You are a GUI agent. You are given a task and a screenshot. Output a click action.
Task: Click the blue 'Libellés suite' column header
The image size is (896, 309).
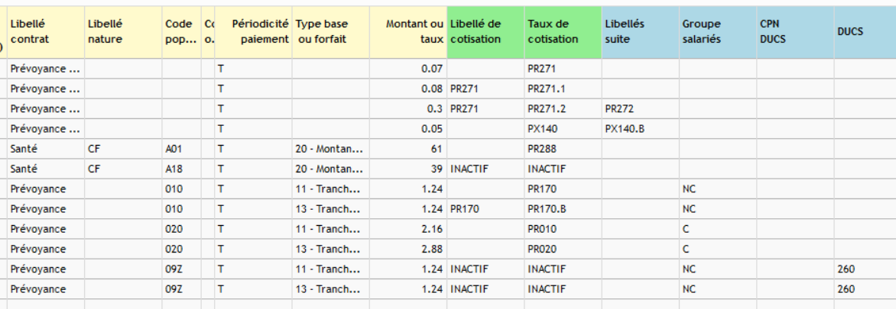[640, 31]
